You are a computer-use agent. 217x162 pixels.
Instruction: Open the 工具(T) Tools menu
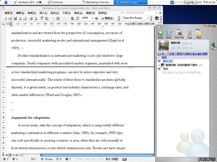pyautogui.click(x=66, y=13)
